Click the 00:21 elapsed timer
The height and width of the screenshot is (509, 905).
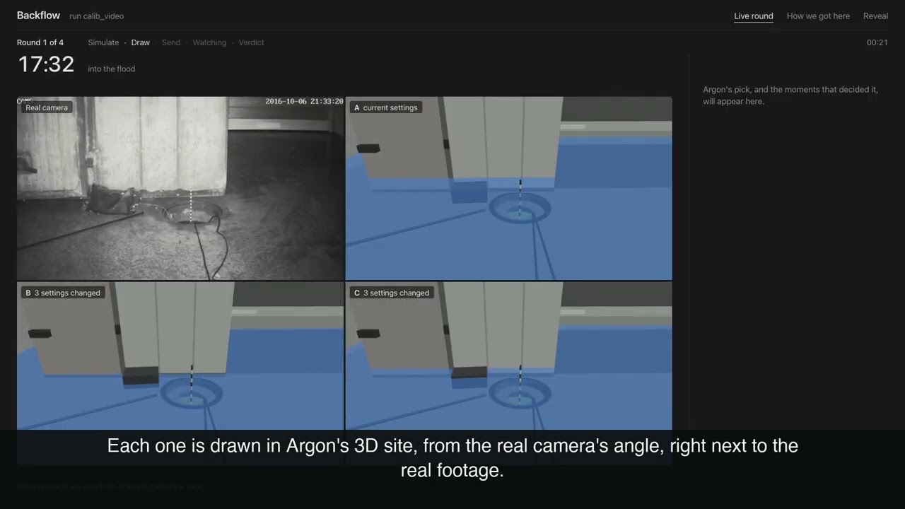pos(877,42)
